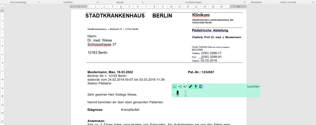The image size is (316, 125).
Task: Click telephone number (030) 3288-17
Action: [x=211, y=53]
